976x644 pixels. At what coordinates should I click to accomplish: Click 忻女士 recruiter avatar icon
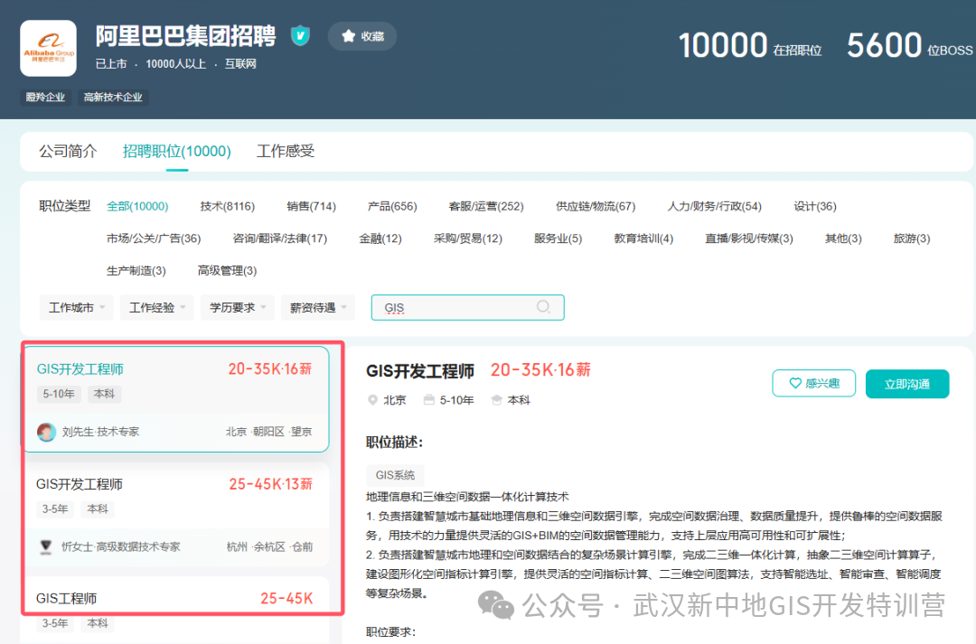[46, 547]
